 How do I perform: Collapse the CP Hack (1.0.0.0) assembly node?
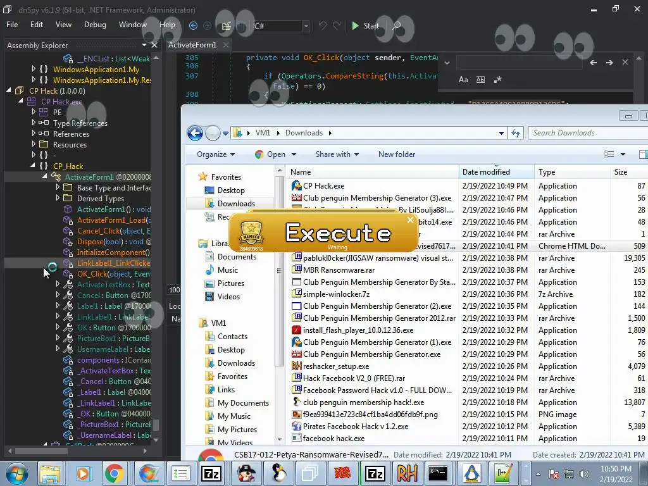pos(9,90)
